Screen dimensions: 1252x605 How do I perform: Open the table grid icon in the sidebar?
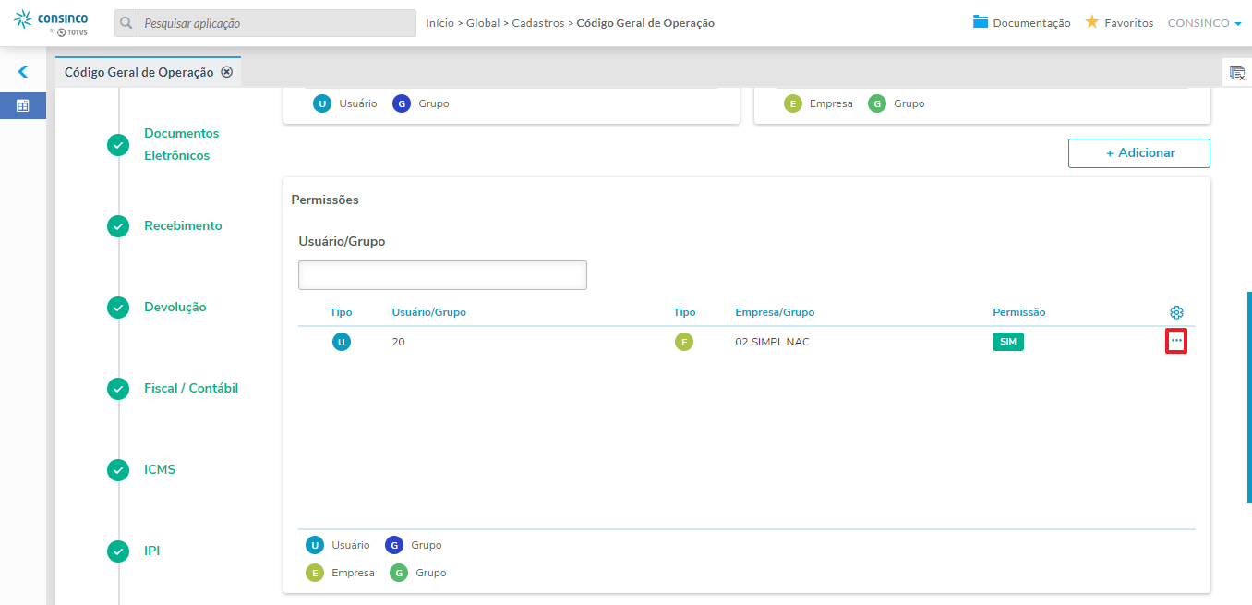(23, 106)
